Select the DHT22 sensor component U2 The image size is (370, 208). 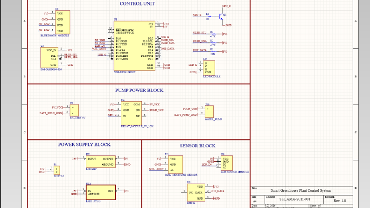click(196, 193)
